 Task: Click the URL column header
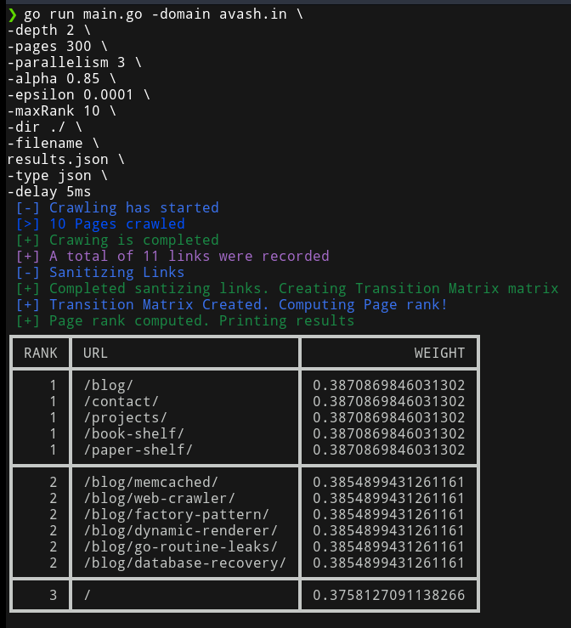click(x=95, y=354)
